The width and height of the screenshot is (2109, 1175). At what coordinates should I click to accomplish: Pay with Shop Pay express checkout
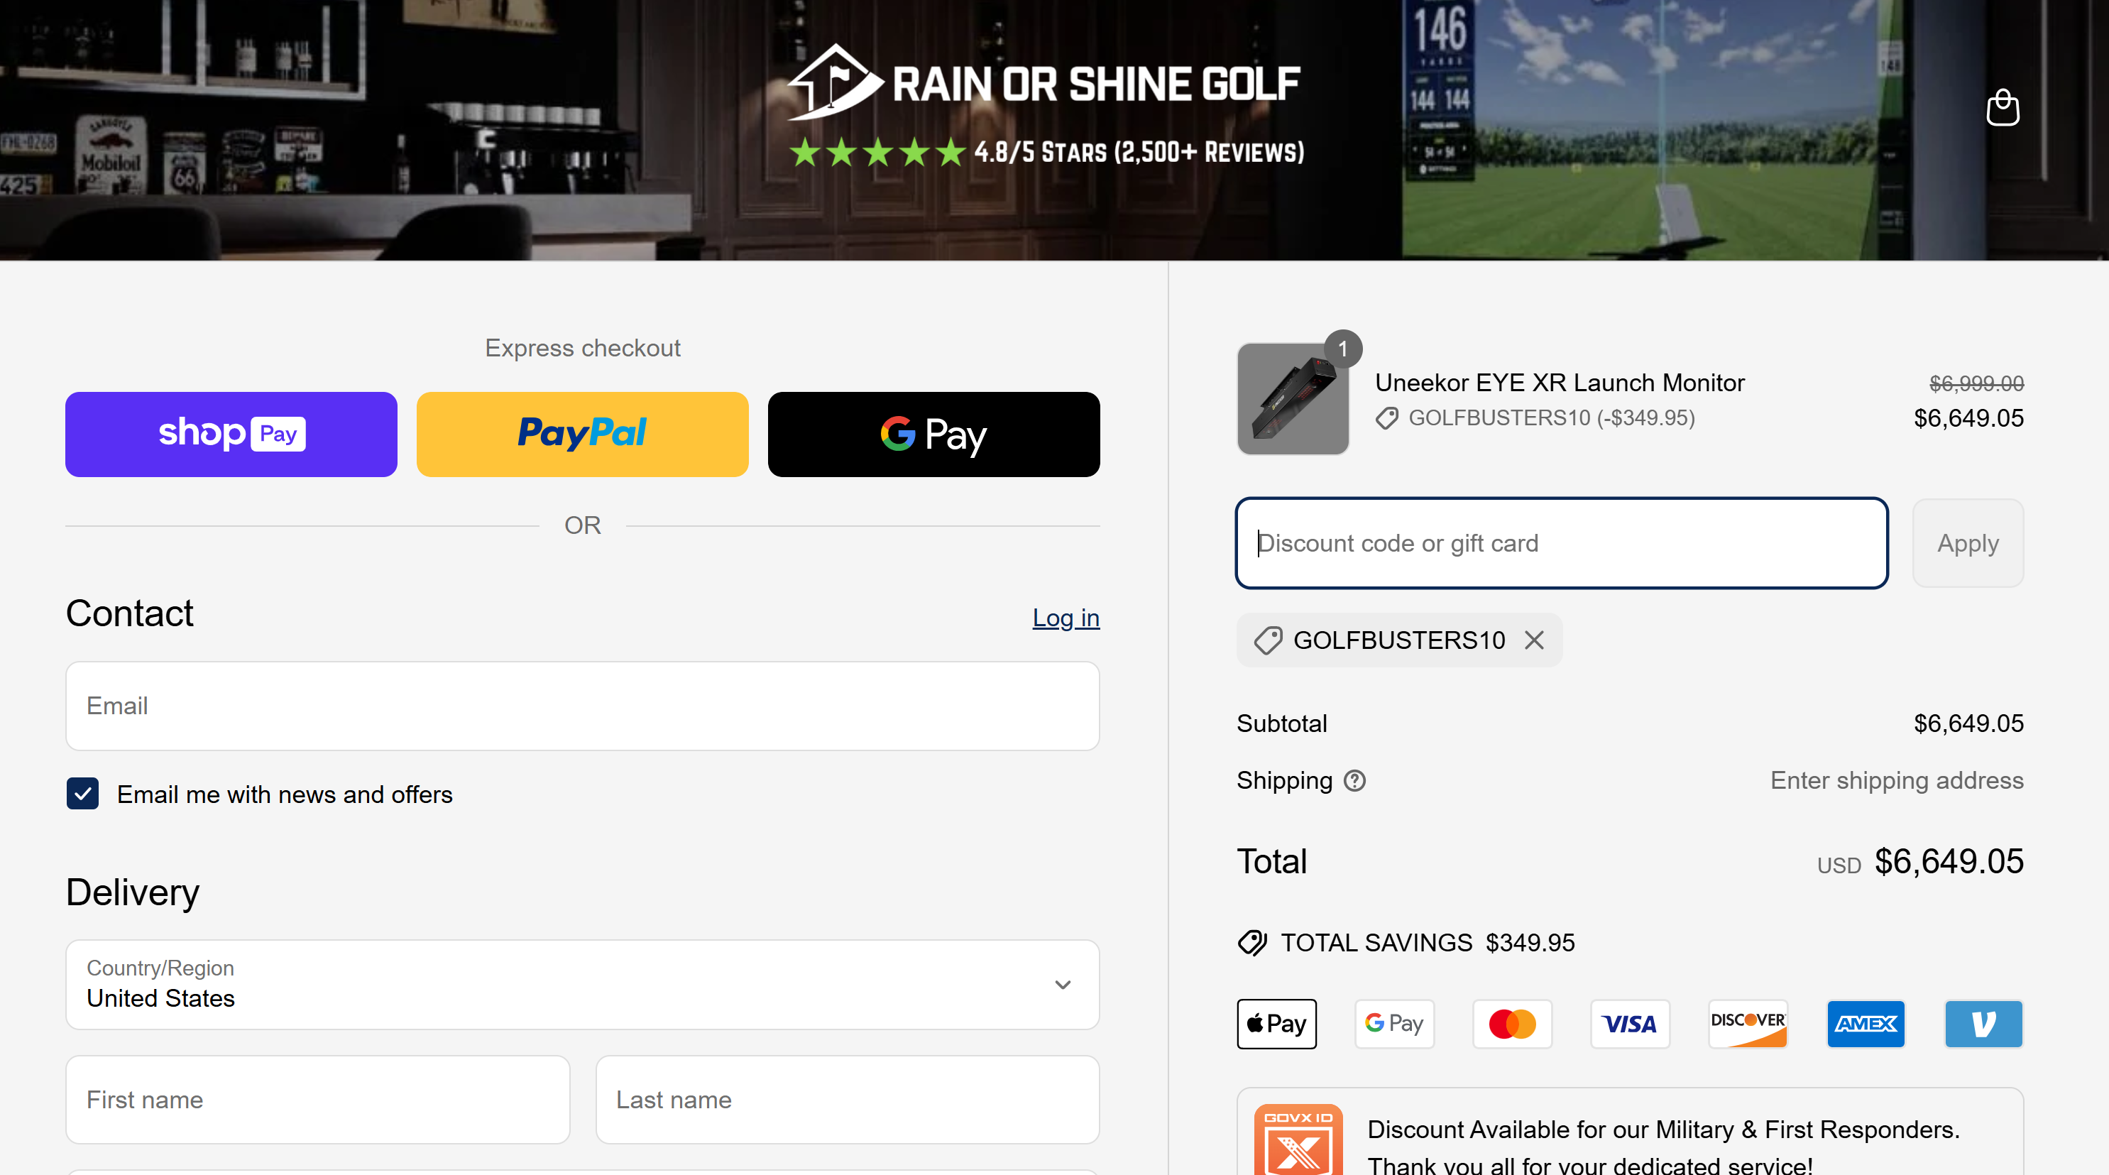pos(231,434)
